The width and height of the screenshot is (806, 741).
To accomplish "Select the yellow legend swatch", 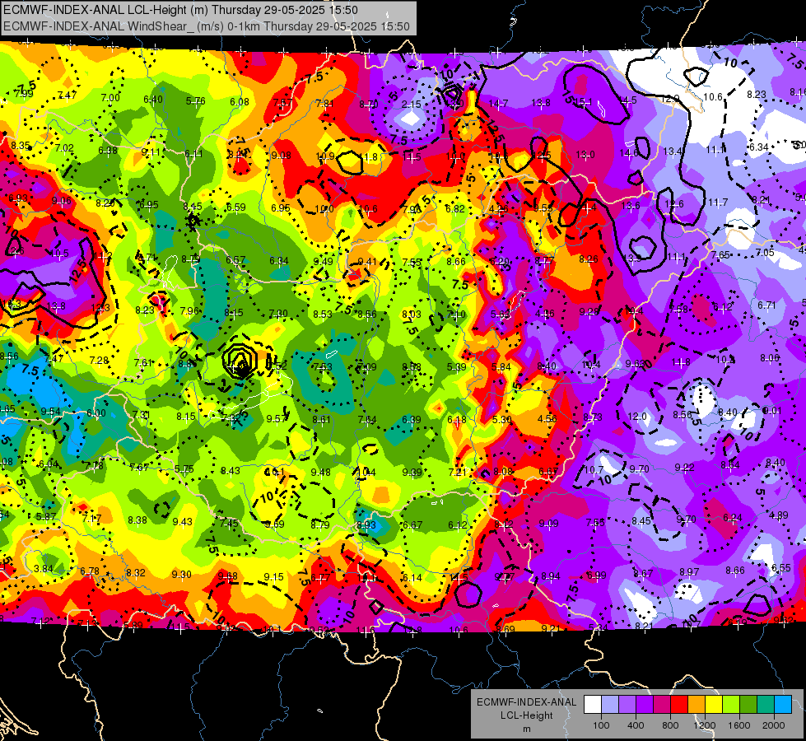I will click(x=714, y=705).
